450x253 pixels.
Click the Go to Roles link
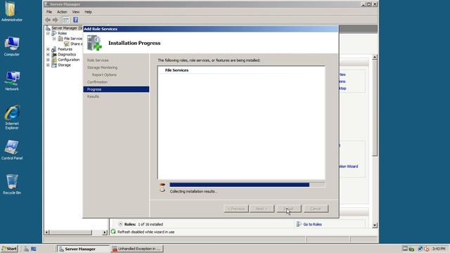click(x=312, y=224)
